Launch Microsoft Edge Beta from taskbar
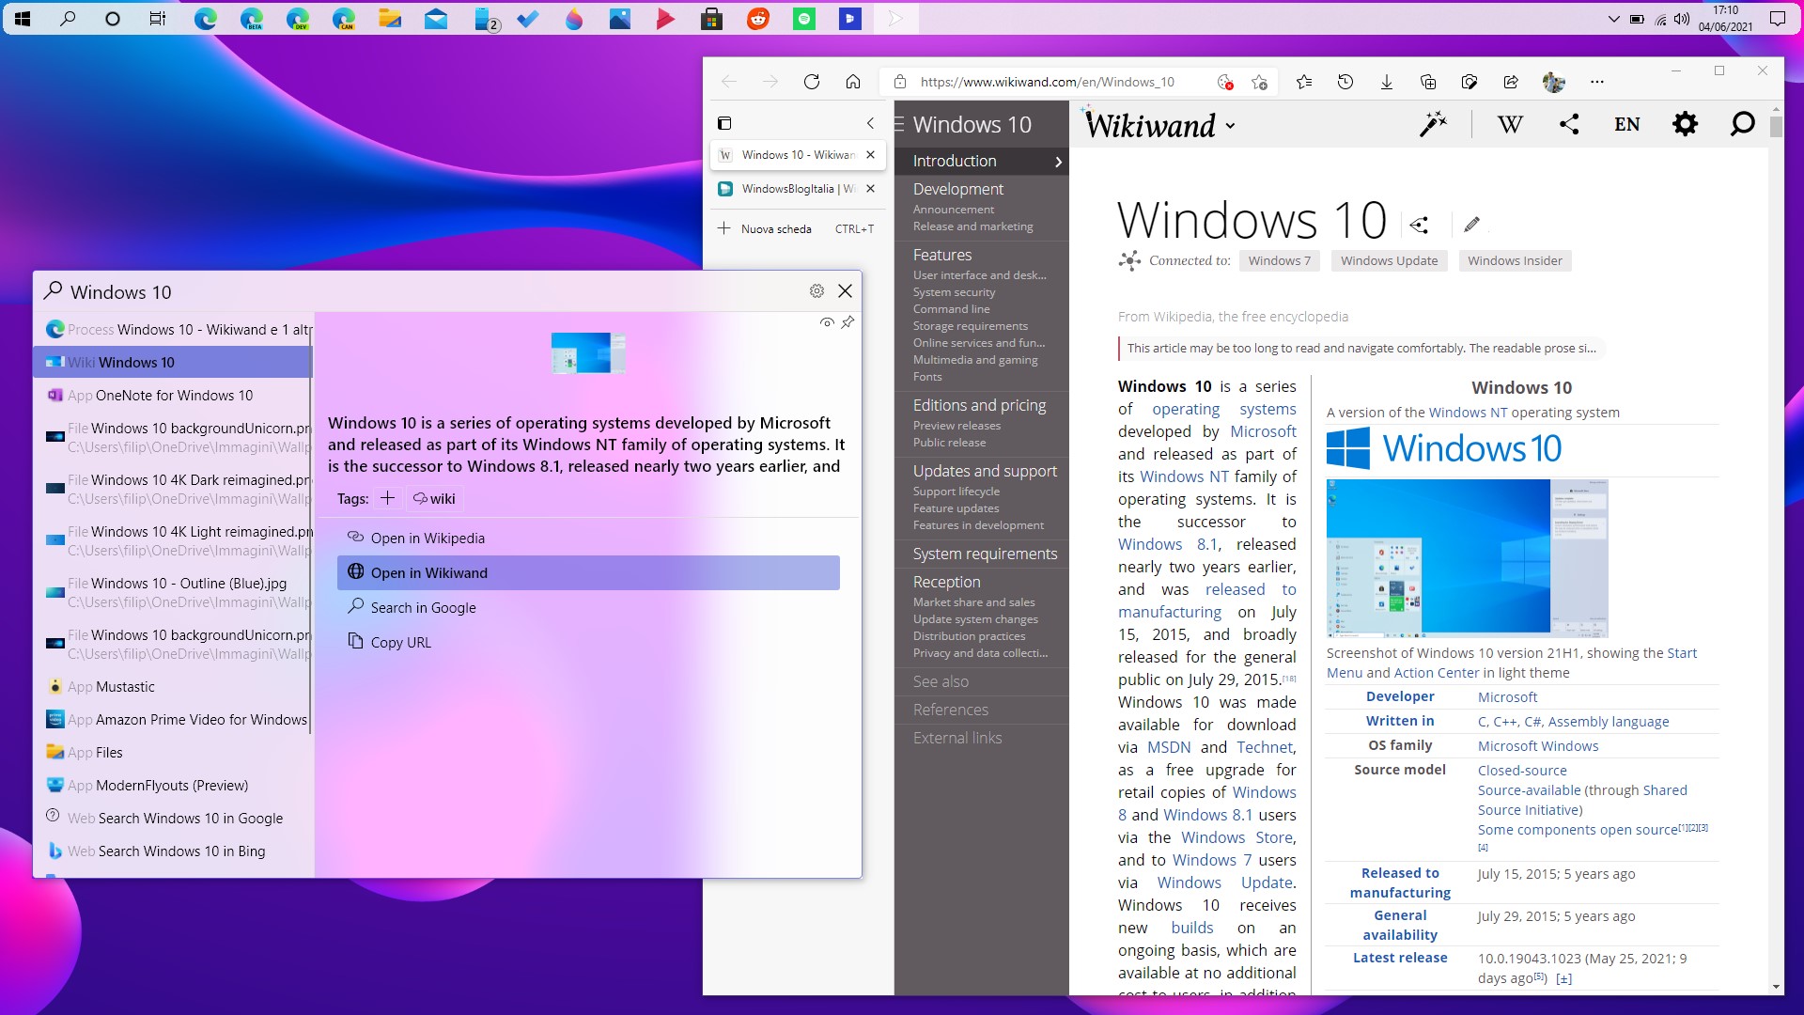Image resolution: width=1804 pixels, height=1015 pixels. click(251, 19)
